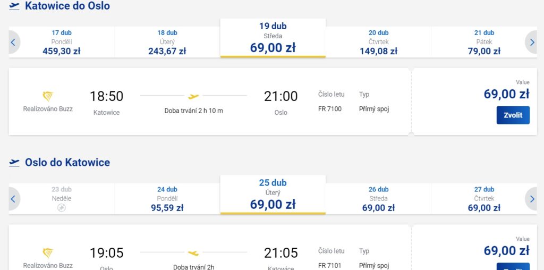Show earlier return dates with the left arrow

[x=13, y=199]
